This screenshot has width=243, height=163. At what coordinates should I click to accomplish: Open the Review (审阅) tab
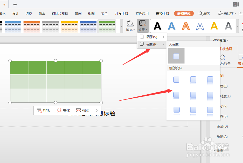tap(78, 14)
